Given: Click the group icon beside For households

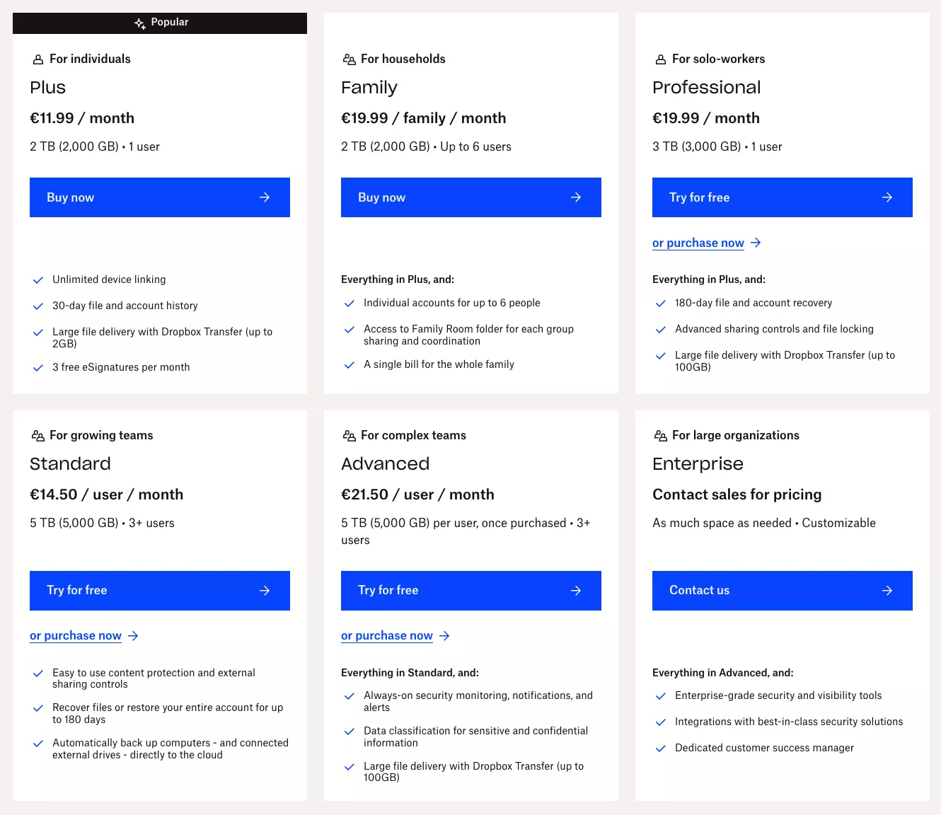Looking at the screenshot, I should [x=349, y=59].
